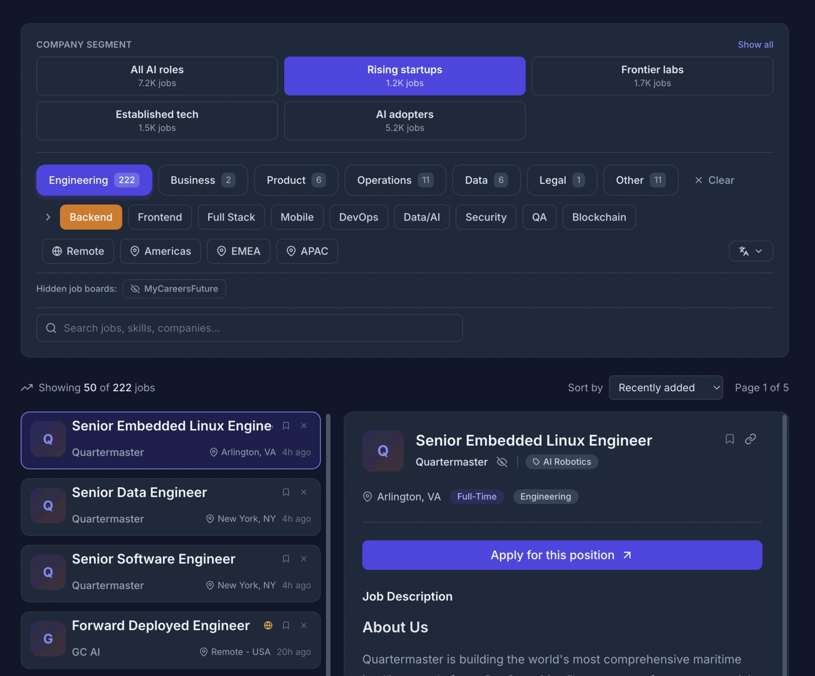Image resolution: width=815 pixels, height=676 pixels.
Task: Bookmark the Forward Deployed Engineer job
Action: [x=286, y=626]
